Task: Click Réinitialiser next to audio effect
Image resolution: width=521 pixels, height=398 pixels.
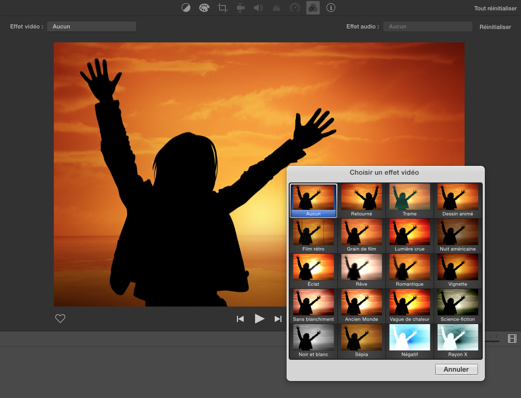Action: [x=495, y=27]
